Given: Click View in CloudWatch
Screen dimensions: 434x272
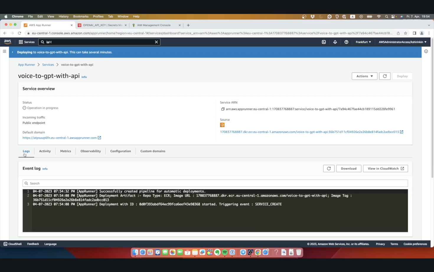Looking at the screenshot, I should click(x=386, y=169).
